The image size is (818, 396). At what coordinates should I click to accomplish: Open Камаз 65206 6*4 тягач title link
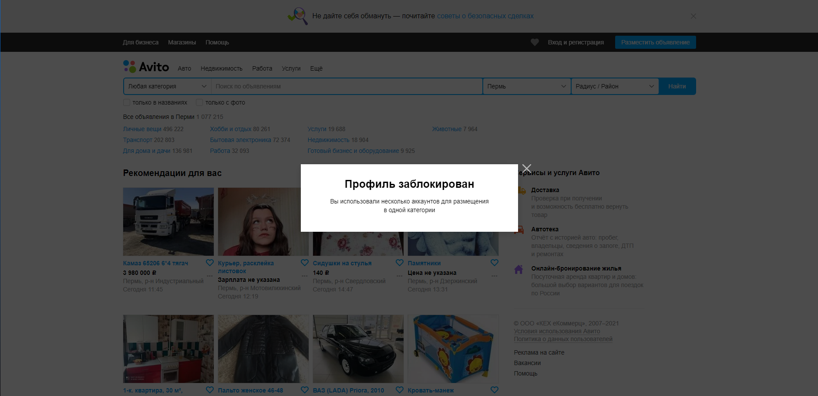[155, 263]
